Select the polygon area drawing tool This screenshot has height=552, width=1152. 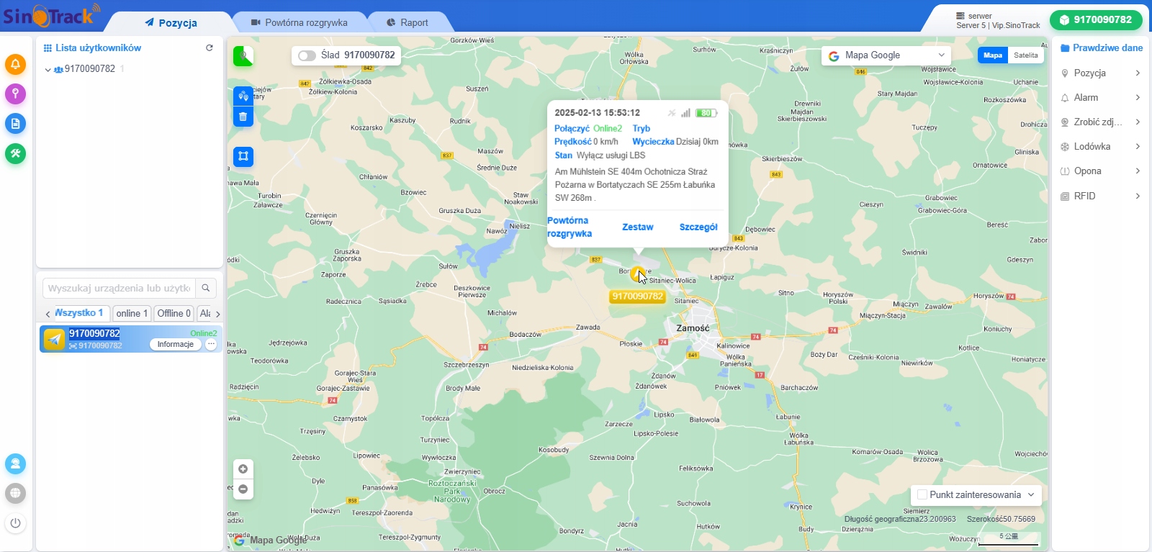click(243, 156)
